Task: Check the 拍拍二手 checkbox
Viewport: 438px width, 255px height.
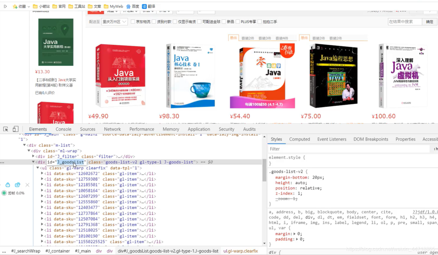Action: pyautogui.click(x=259, y=22)
